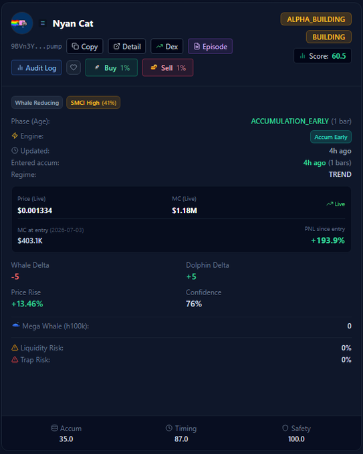Open the Dex chart link
Viewport: 363px width, 454px height.
point(167,46)
